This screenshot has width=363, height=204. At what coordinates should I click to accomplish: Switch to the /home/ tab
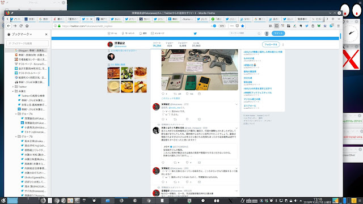(188, 19)
